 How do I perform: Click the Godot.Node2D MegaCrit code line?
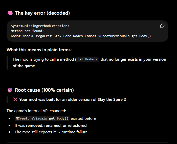coord(81,36)
